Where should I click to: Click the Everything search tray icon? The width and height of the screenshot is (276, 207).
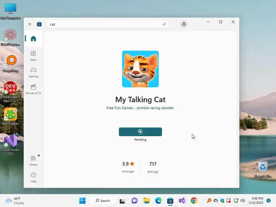(x=209, y=201)
